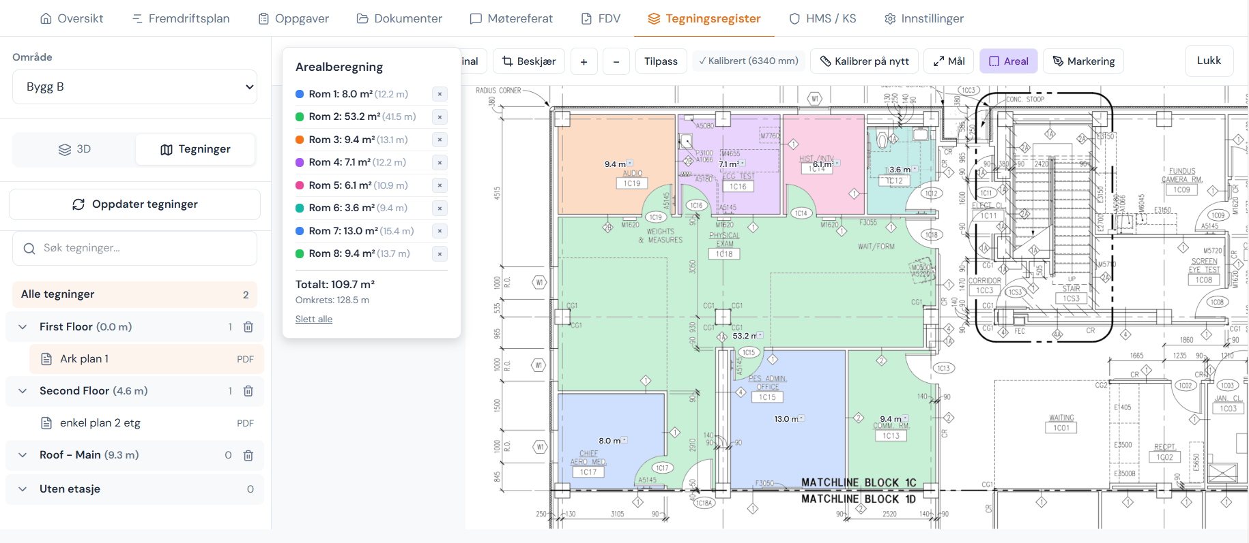Click the zoom in plus button
Image resolution: width=1249 pixels, height=543 pixels.
584,61
